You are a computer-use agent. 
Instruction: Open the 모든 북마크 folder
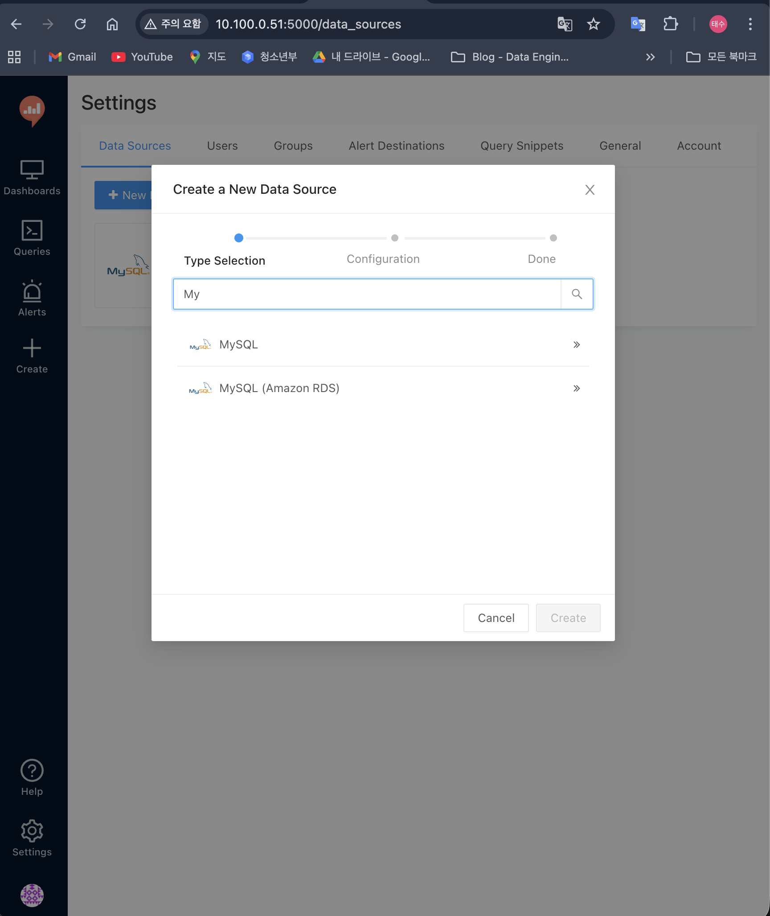pyautogui.click(x=721, y=57)
